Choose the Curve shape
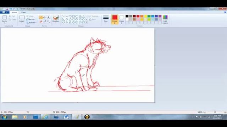This screenshot has width=227, height=127. click(x=67, y=16)
